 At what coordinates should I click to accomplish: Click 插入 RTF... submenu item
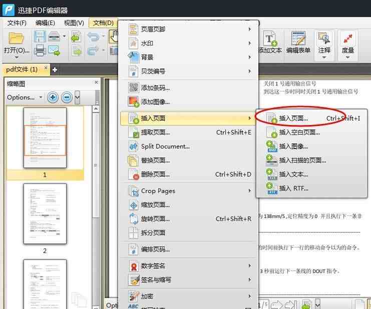click(x=312, y=188)
